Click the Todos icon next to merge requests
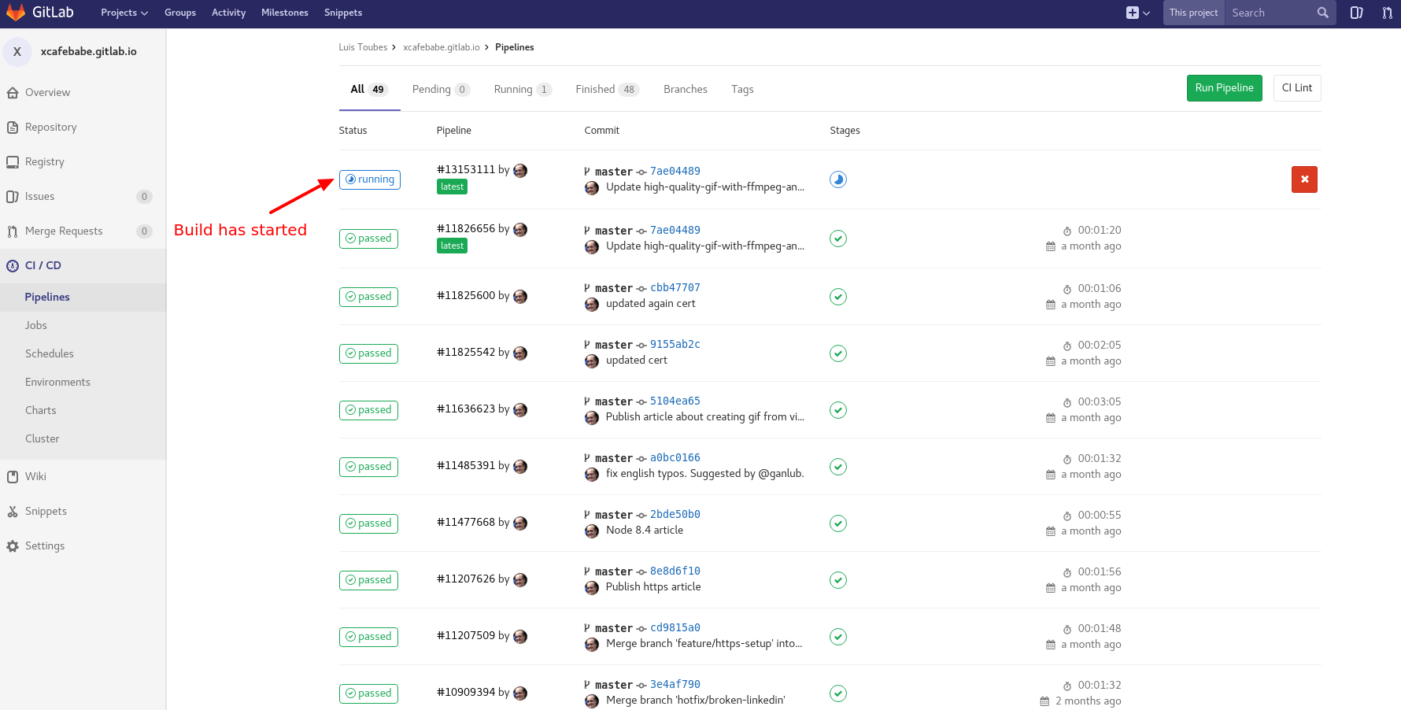The height and width of the screenshot is (710, 1401). click(1356, 13)
